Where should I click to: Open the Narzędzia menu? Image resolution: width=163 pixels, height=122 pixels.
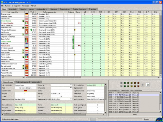pos(25,6)
